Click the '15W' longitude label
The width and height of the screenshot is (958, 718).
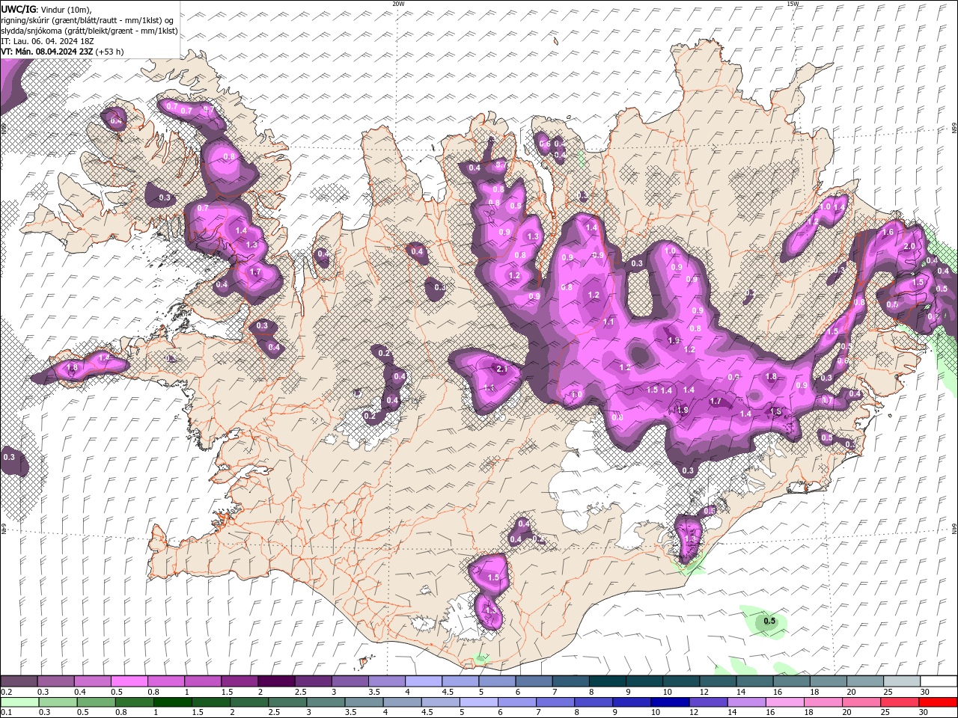[793, 4]
